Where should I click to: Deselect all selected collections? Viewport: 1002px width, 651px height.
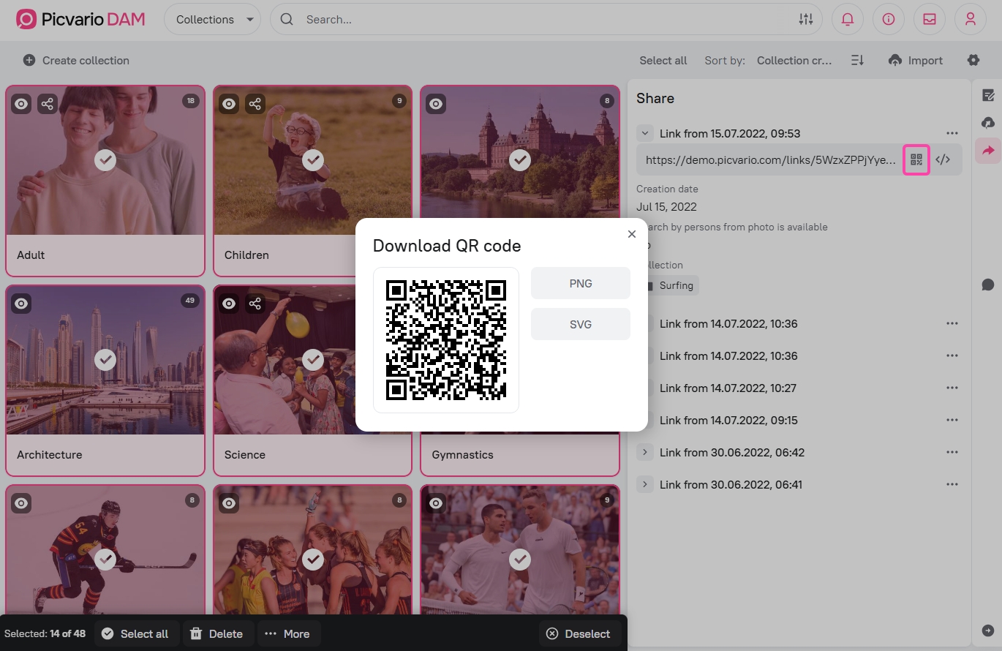click(579, 633)
